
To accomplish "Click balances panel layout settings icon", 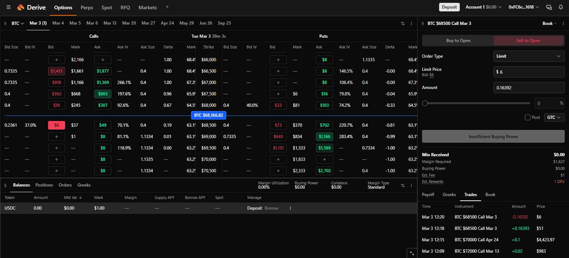I will pos(403,185).
